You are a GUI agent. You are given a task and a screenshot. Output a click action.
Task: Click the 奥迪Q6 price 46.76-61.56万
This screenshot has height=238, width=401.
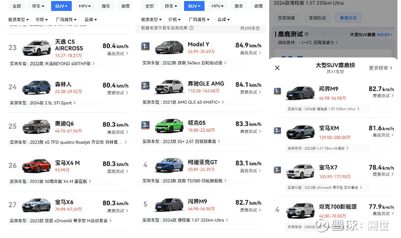(68, 131)
